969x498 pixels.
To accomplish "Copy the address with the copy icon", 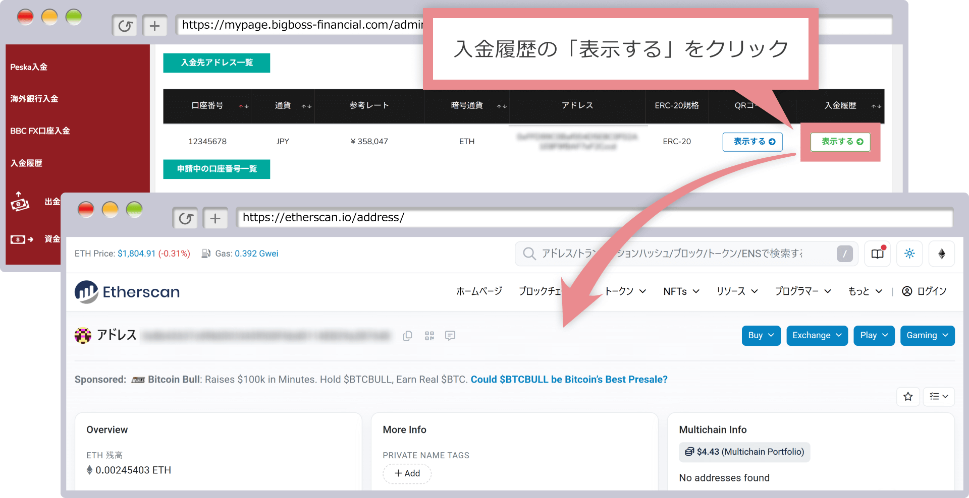I will [407, 336].
